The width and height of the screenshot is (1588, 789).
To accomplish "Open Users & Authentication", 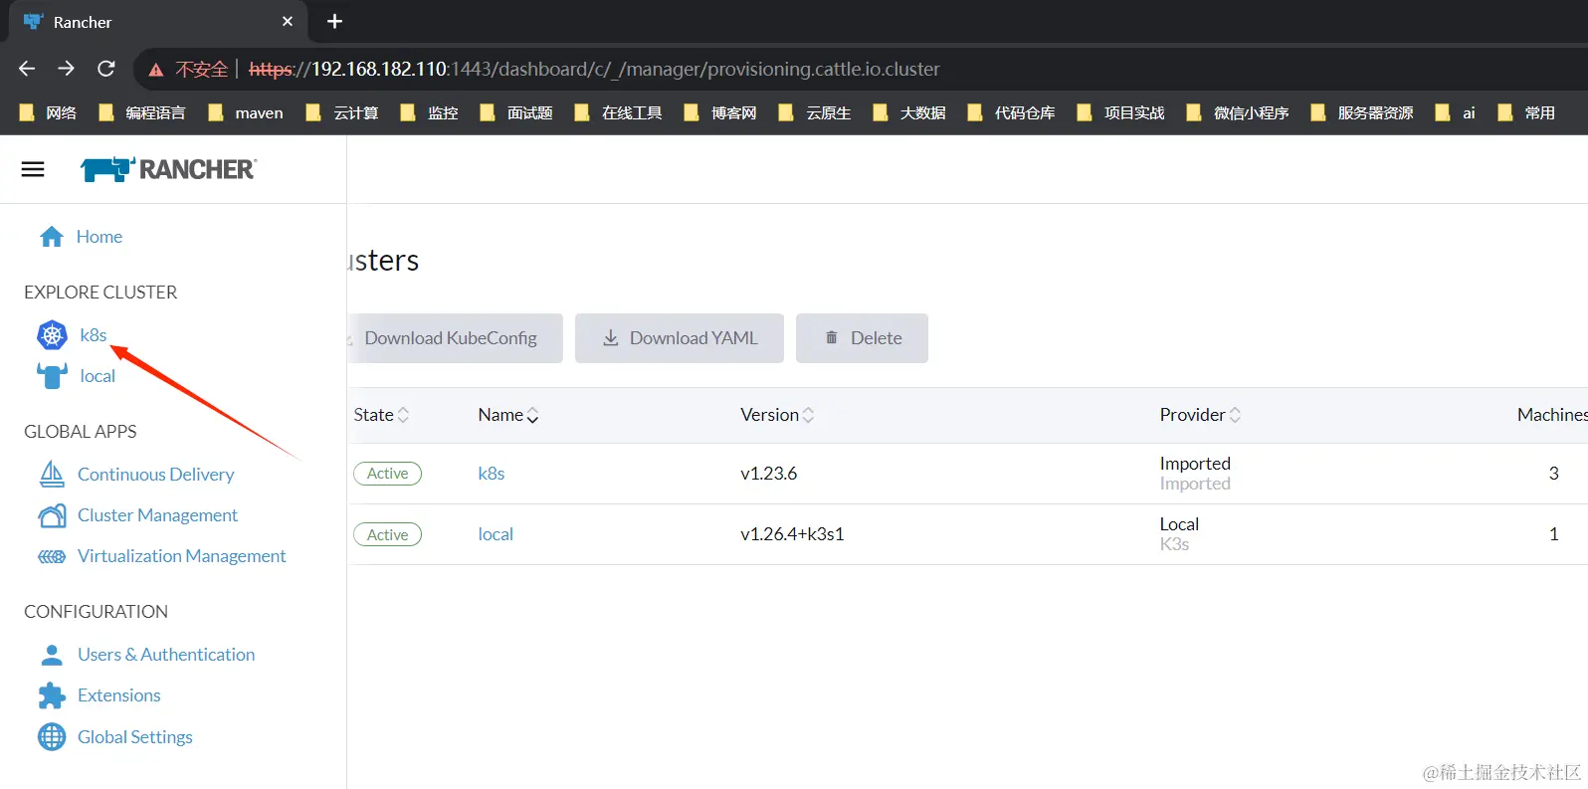I will point(166,655).
